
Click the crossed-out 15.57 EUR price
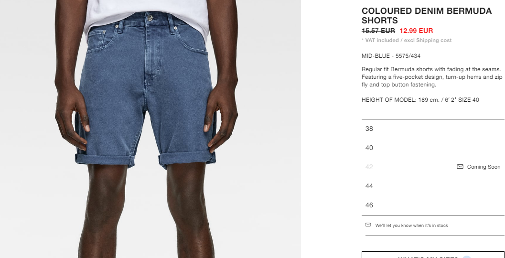coord(378,31)
